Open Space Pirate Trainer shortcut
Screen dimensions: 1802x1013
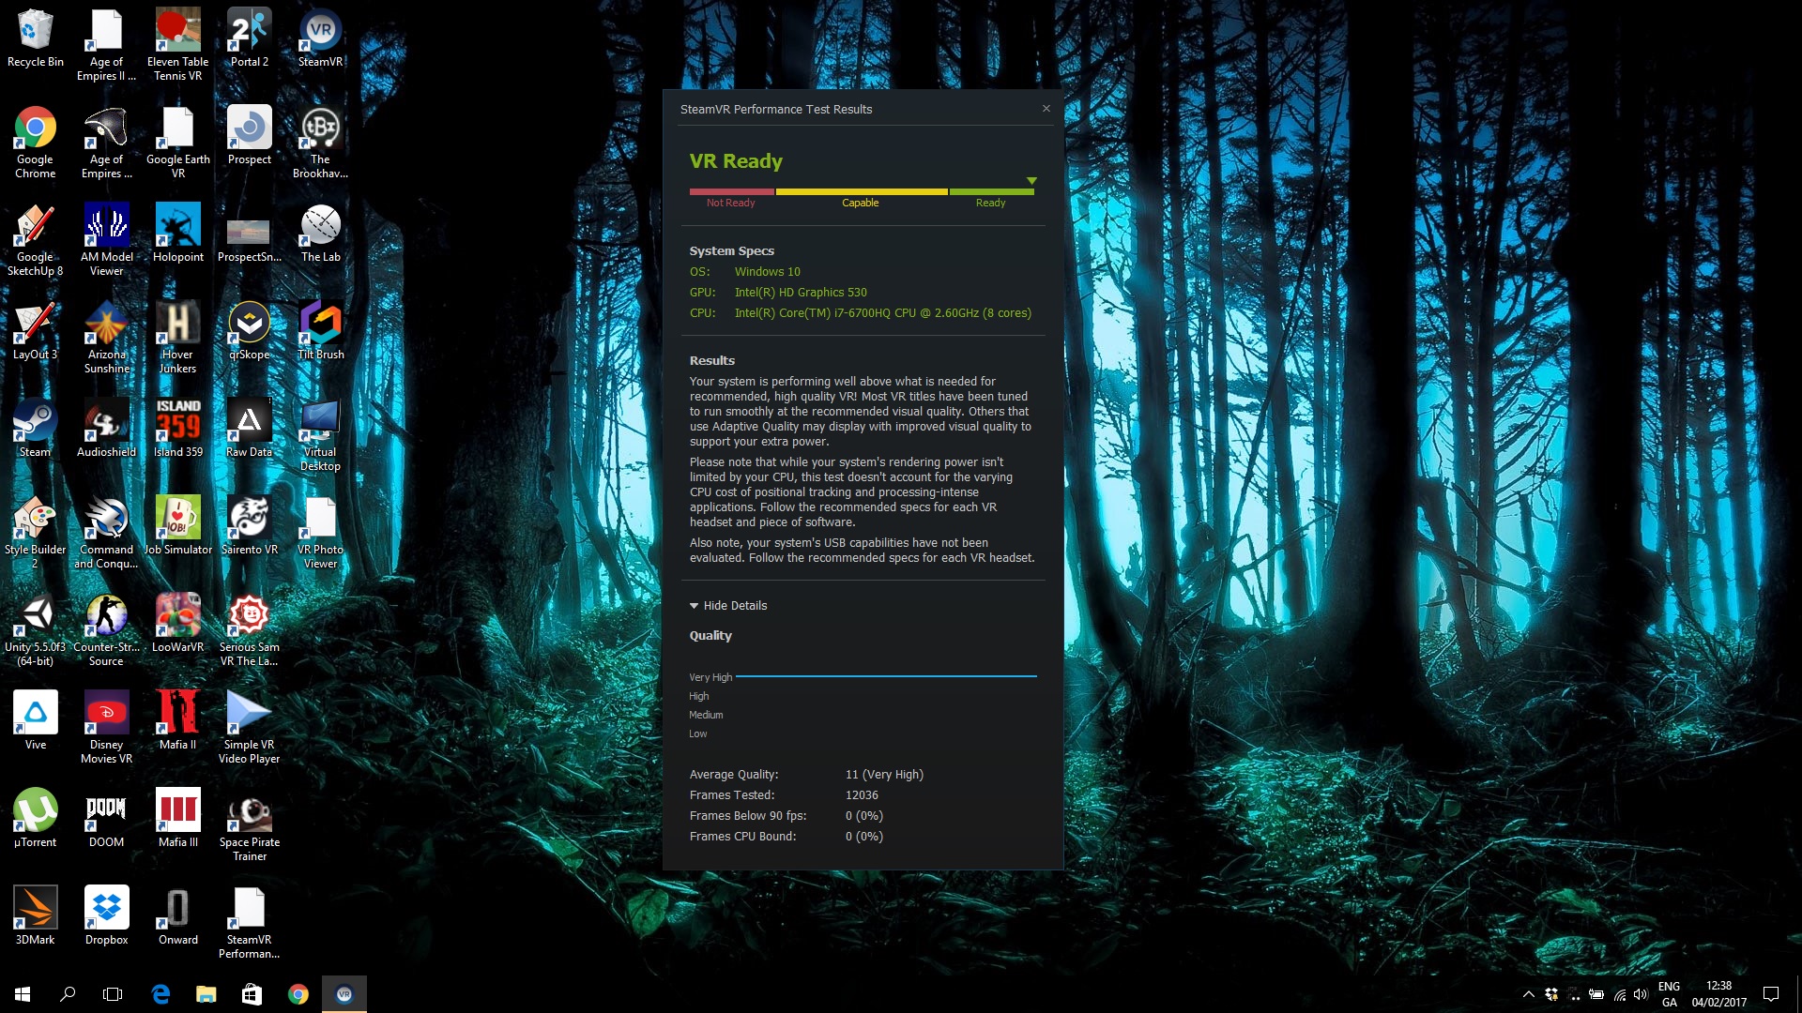click(250, 825)
